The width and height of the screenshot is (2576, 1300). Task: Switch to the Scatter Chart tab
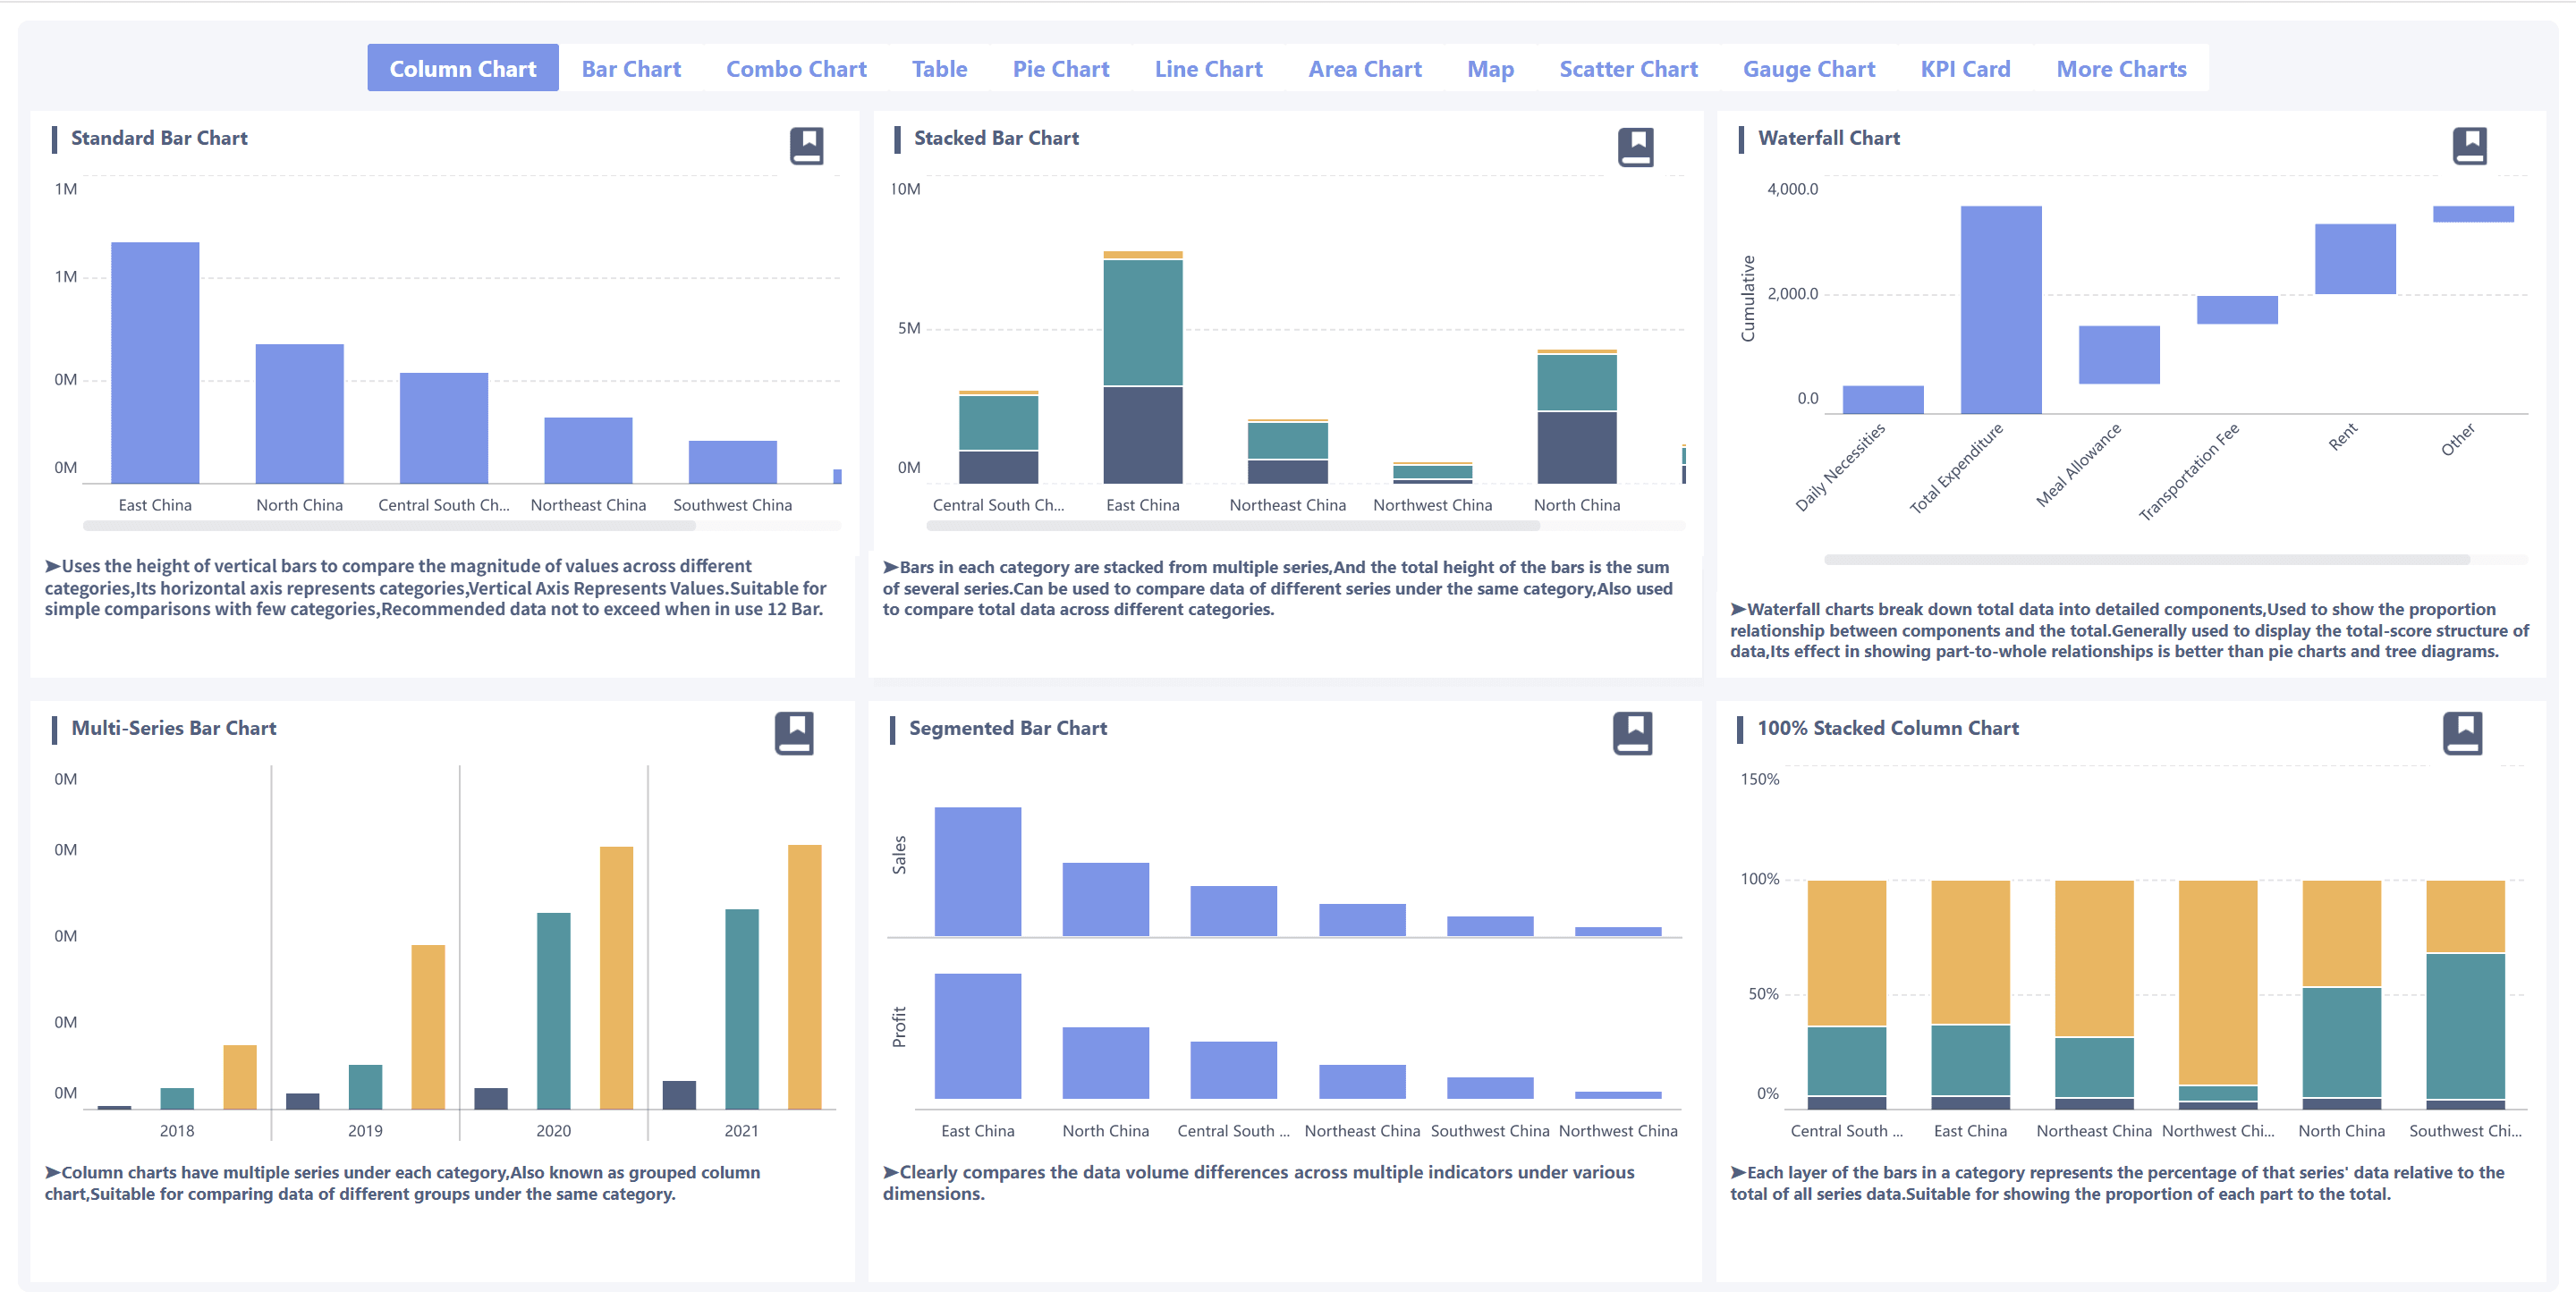click(1628, 68)
